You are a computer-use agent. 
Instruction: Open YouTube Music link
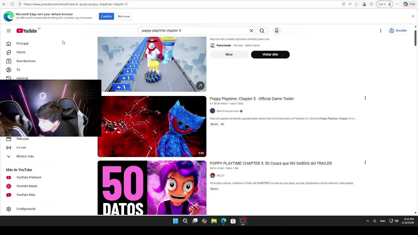(27, 186)
